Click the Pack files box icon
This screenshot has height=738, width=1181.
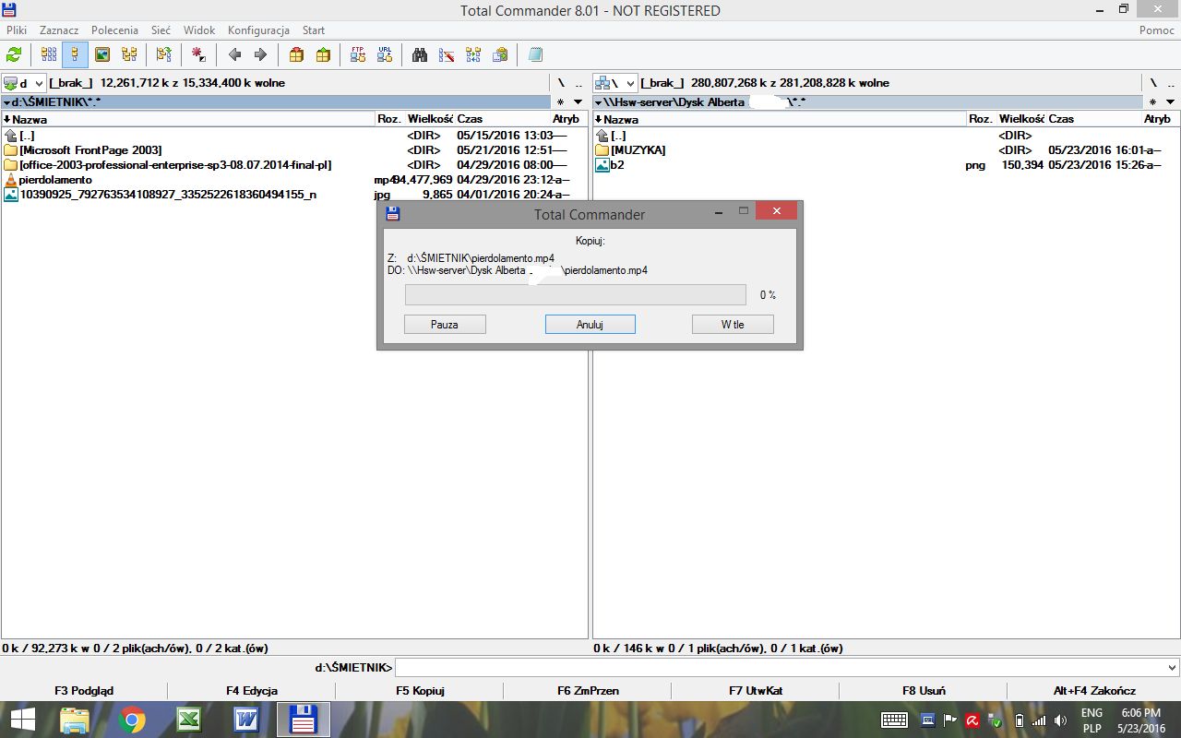pyautogui.click(x=296, y=54)
